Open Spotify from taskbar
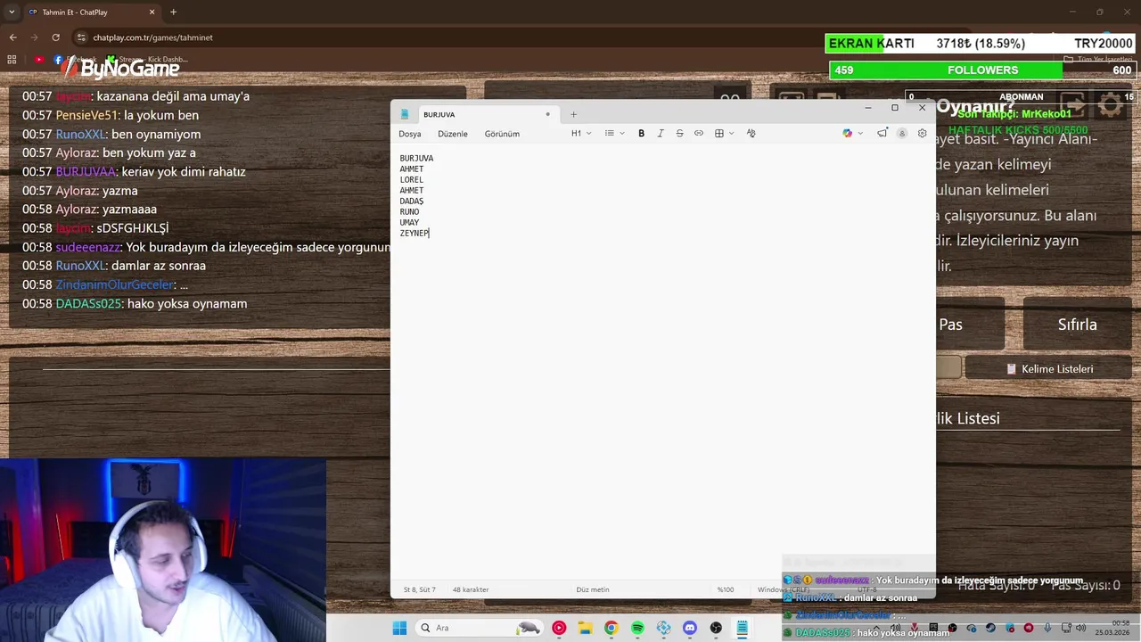Screen dimensions: 1141x642 (637, 628)
